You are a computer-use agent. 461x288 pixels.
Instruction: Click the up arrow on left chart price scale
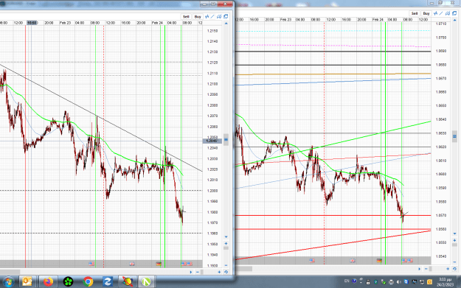coord(226,23)
